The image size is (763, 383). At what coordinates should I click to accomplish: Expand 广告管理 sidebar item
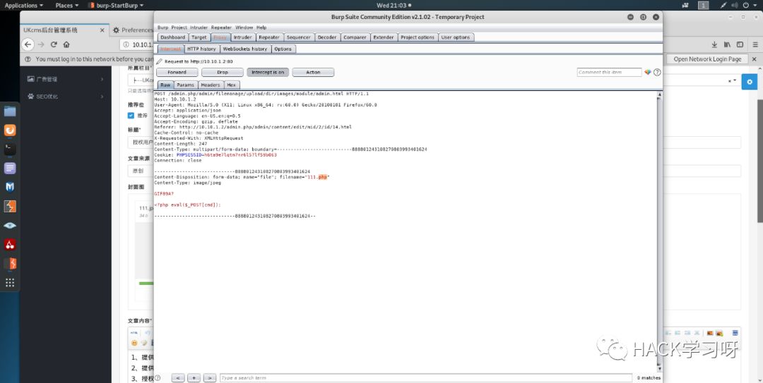(x=66, y=79)
